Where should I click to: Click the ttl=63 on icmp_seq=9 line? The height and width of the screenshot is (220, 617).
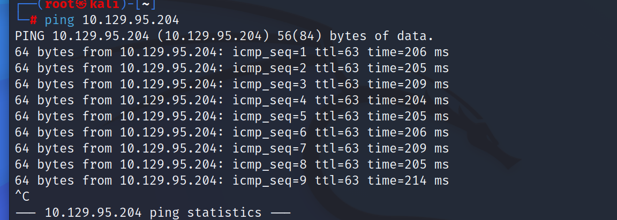pos(337,180)
